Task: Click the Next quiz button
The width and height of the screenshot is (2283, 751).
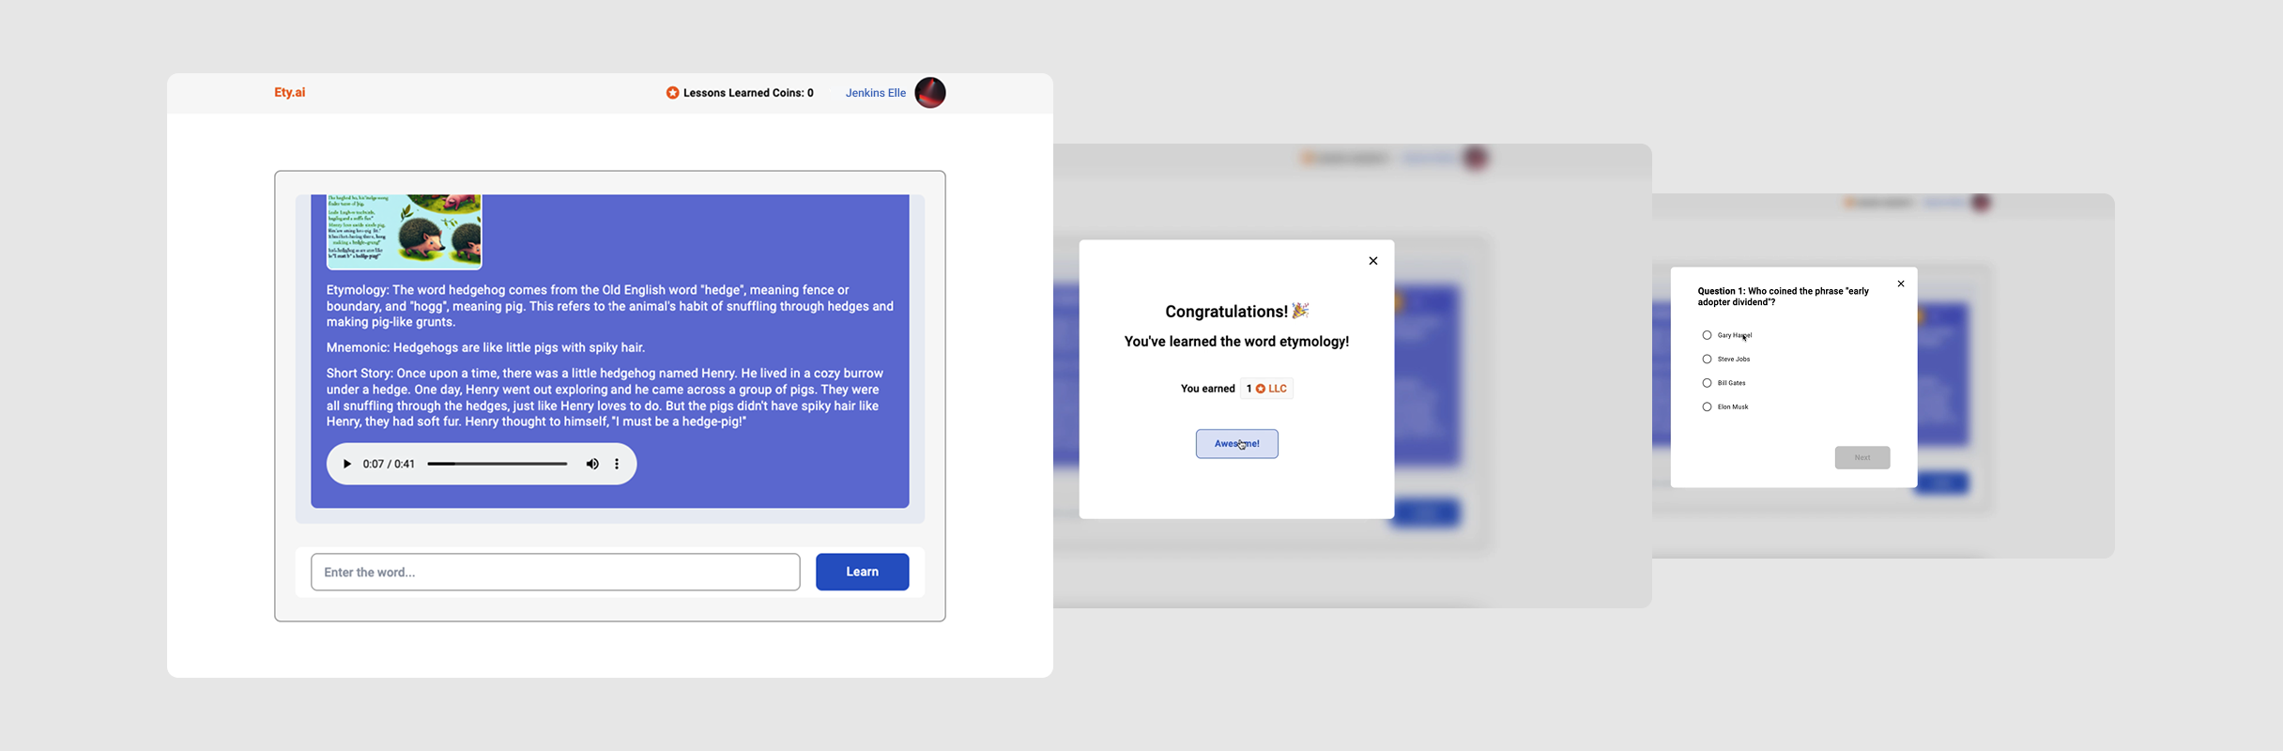Action: click(x=1862, y=457)
